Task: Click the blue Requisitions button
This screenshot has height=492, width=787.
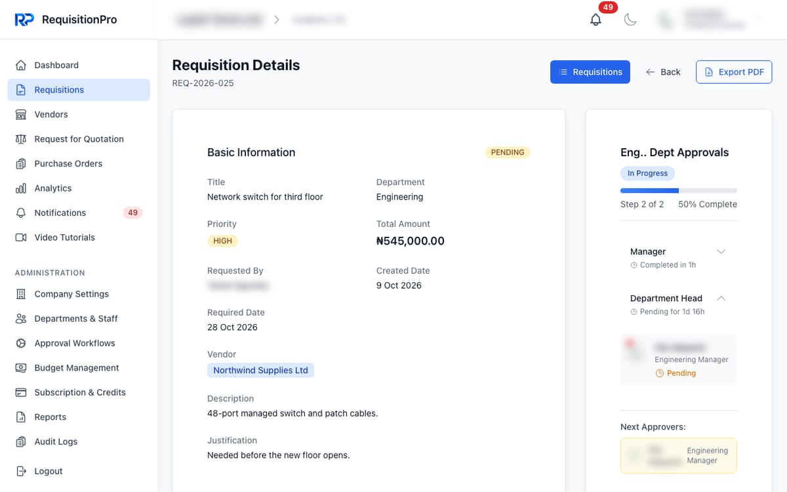Action: [590, 72]
